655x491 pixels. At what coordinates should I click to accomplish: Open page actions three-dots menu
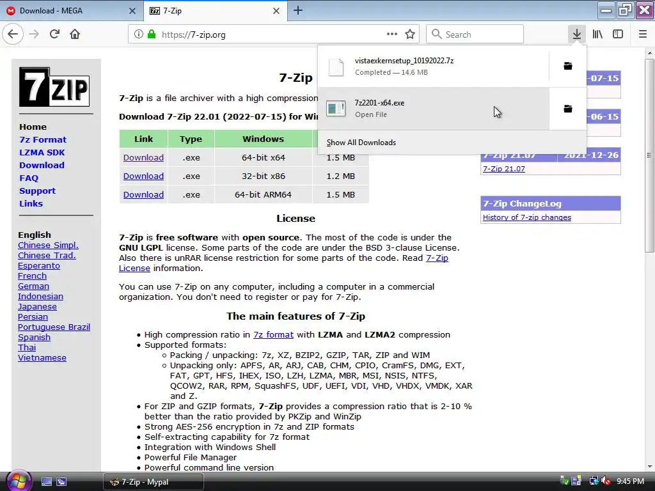coord(392,35)
